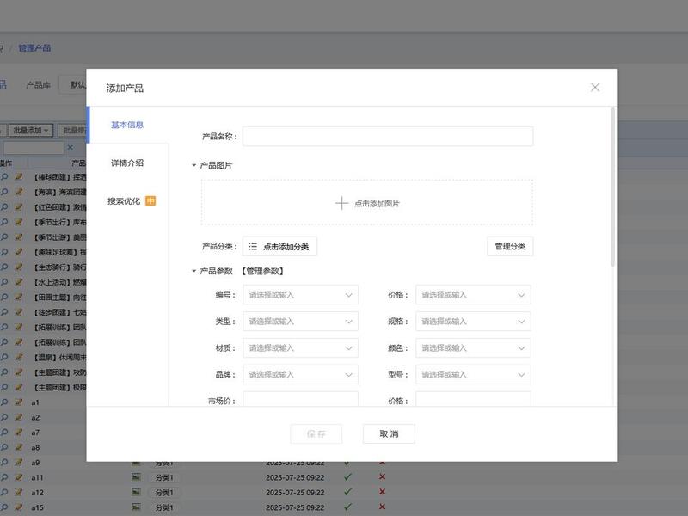Click the 取消 button
This screenshot has width=688, height=516.
point(389,434)
